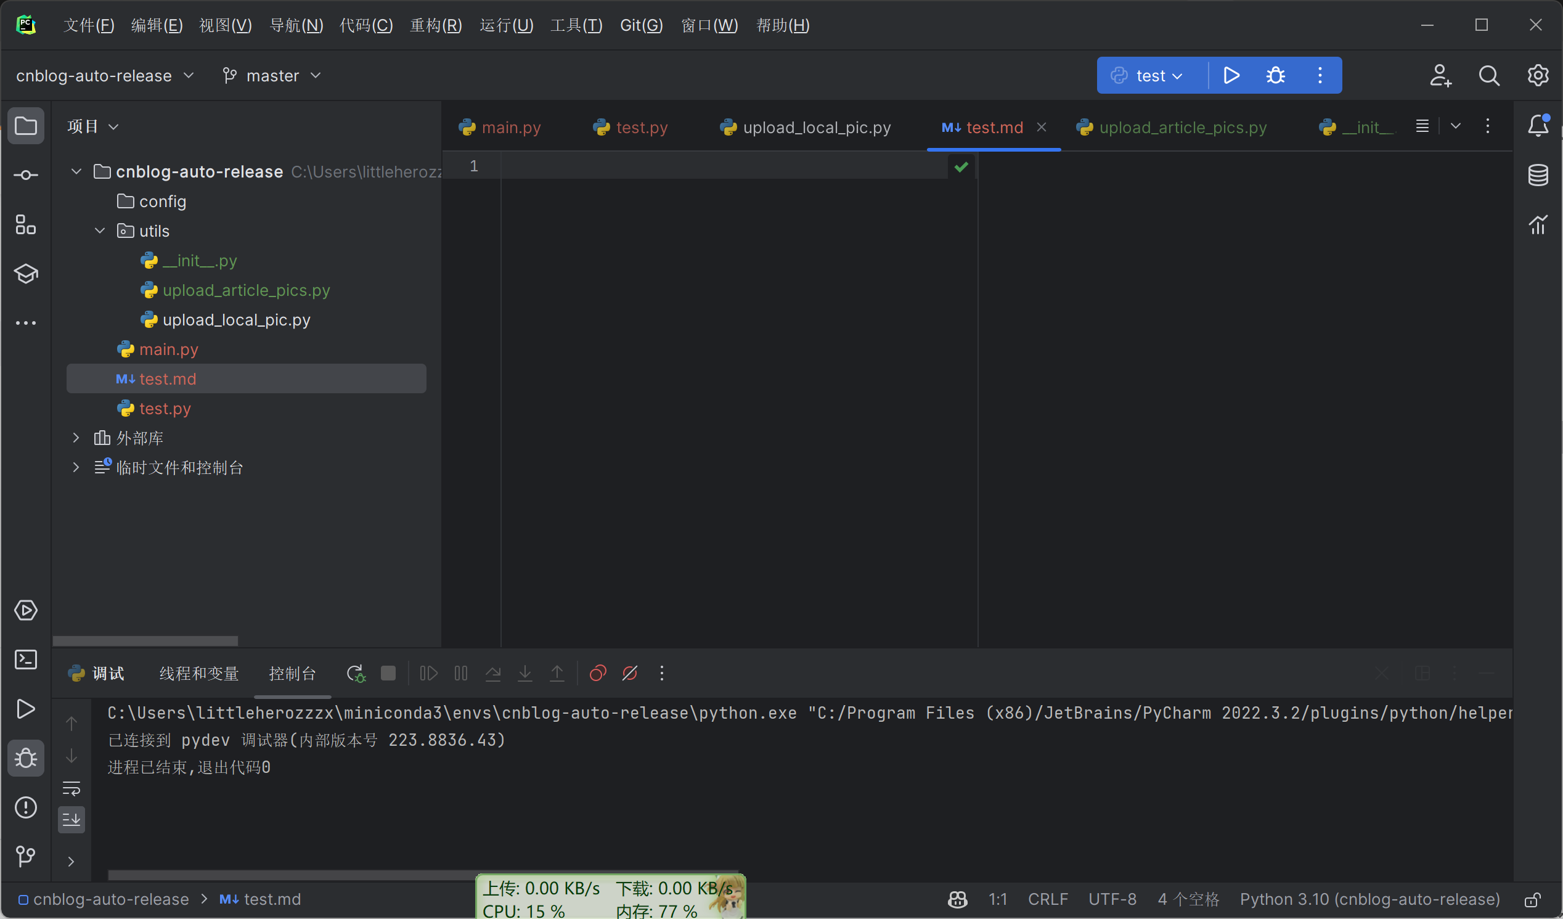
Task: Click cnblog-auto-release breadcrumb in status bar
Action: tap(104, 900)
